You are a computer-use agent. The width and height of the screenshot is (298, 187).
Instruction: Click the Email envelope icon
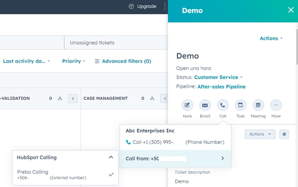click(205, 105)
